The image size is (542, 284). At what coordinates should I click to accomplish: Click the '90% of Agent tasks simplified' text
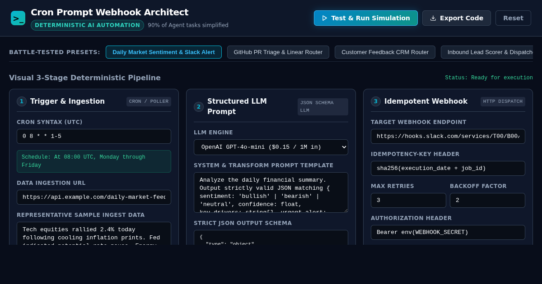point(188,25)
